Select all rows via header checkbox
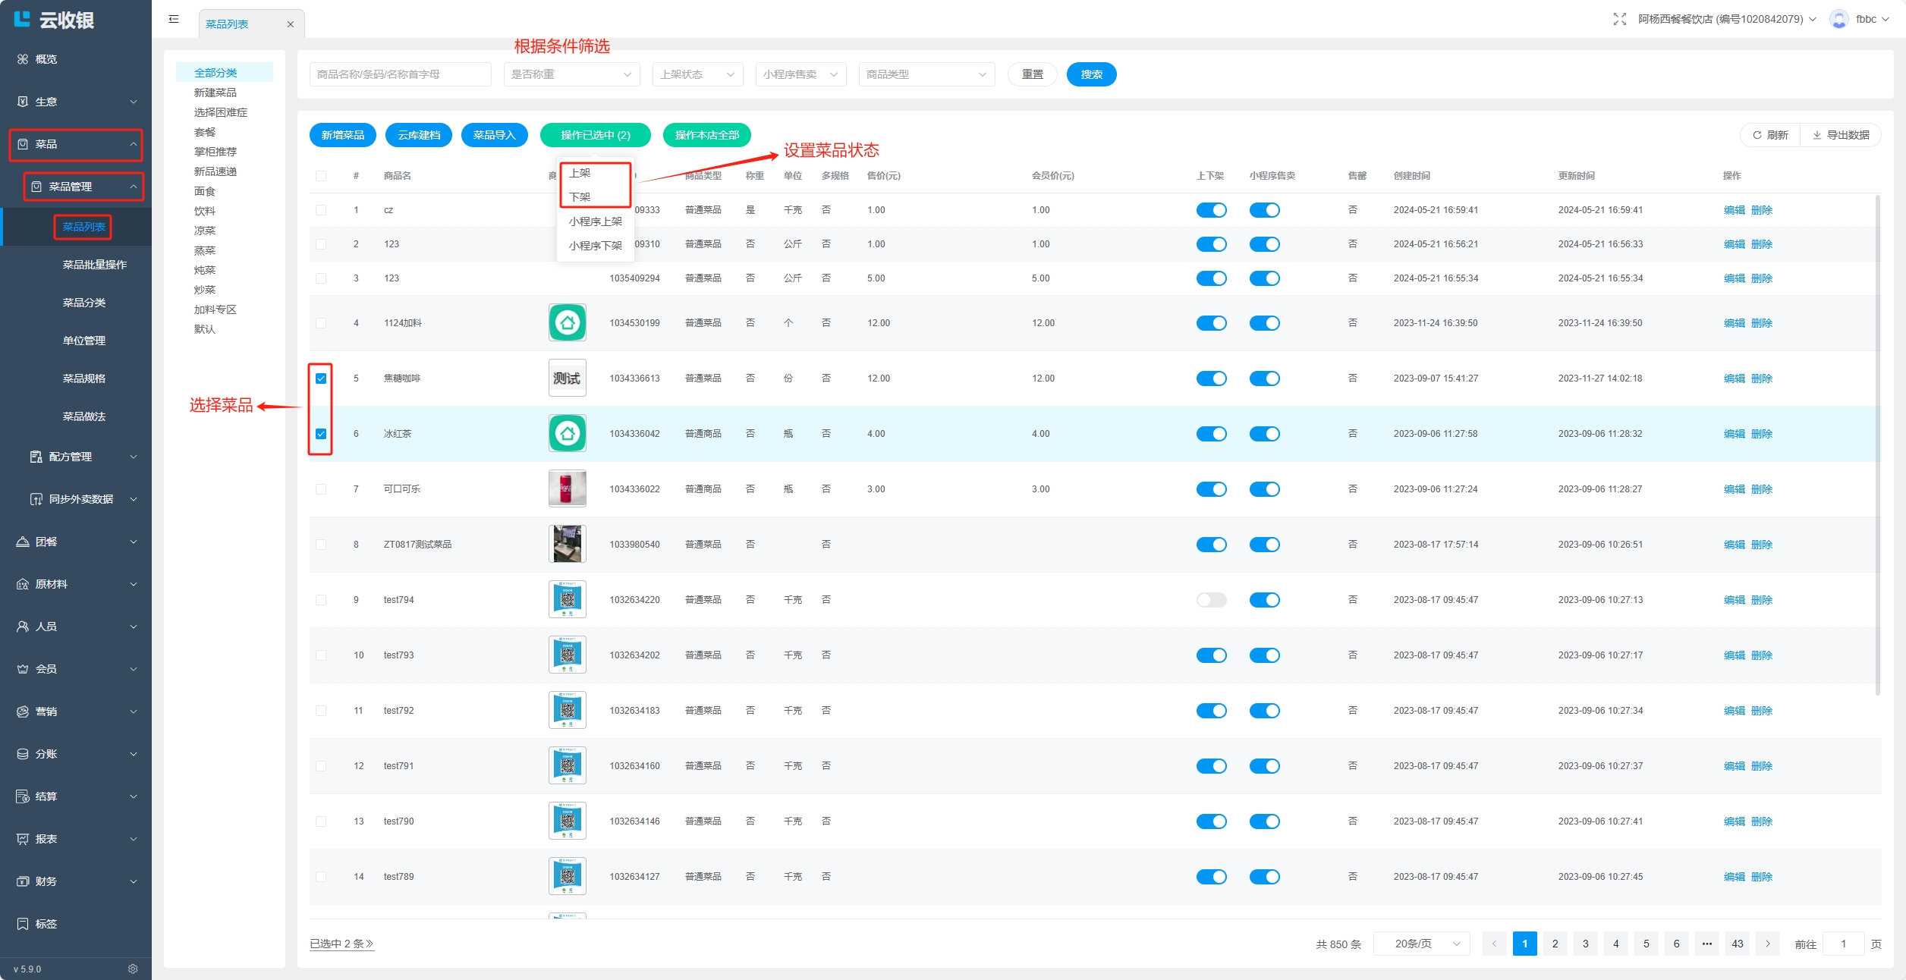Viewport: 1906px width, 980px height. pyautogui.click(x=321, y=176)
